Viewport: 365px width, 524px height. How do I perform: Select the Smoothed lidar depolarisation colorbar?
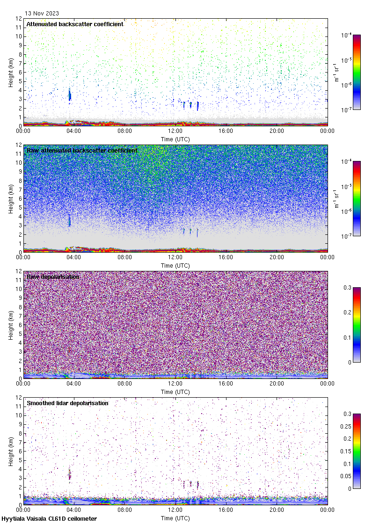[x=357, y=451]
